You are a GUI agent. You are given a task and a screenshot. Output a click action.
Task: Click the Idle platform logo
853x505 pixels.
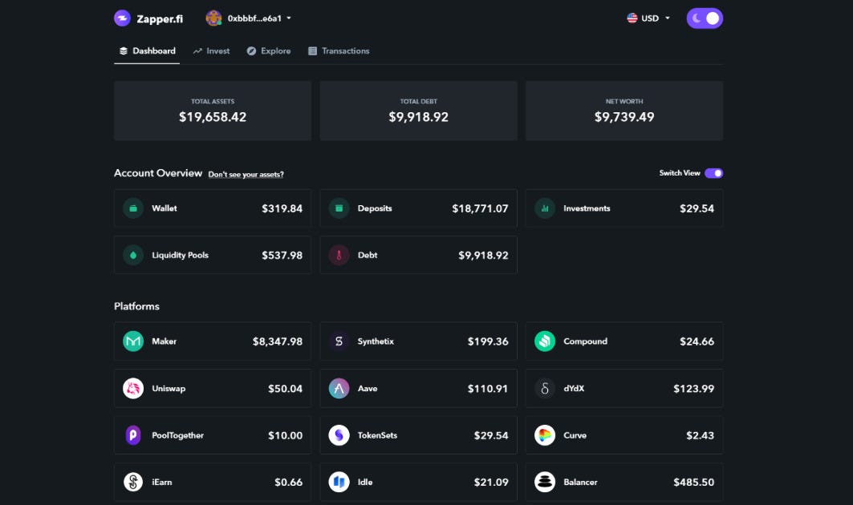coord(339,482)
